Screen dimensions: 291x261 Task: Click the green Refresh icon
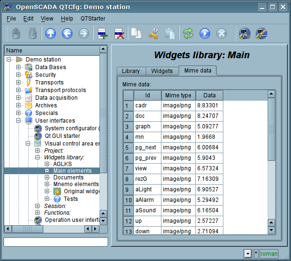pyautogui.click(x=188, y=33)
